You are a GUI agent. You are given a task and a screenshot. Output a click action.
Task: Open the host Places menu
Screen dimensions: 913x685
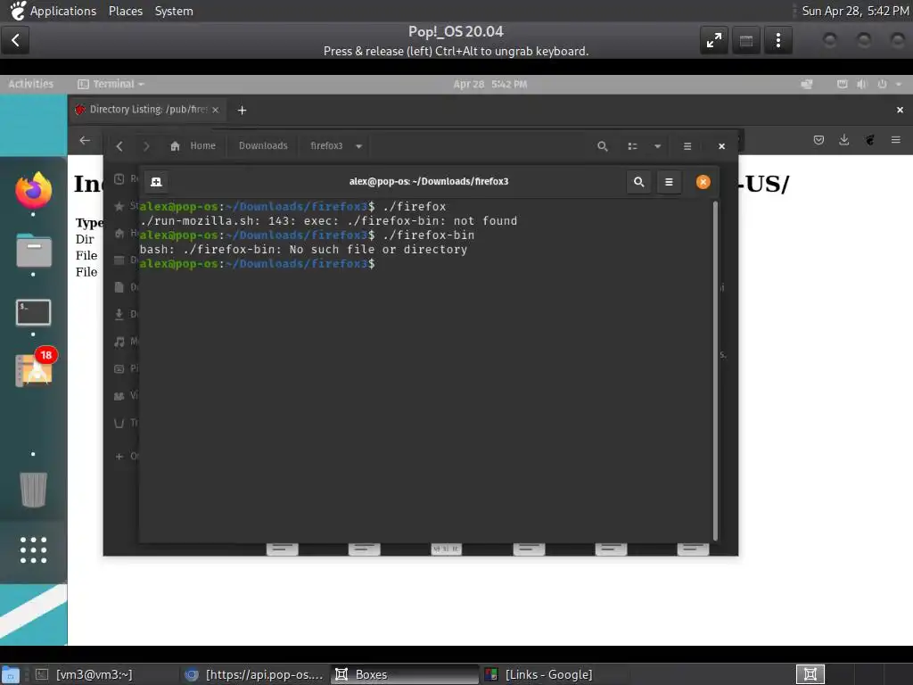click(125, 11)
